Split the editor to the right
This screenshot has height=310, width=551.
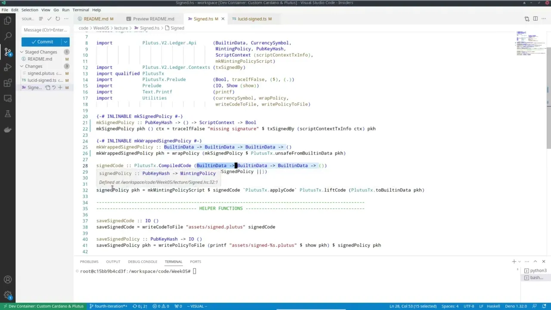pyautogui.click(x=535, y=19)
